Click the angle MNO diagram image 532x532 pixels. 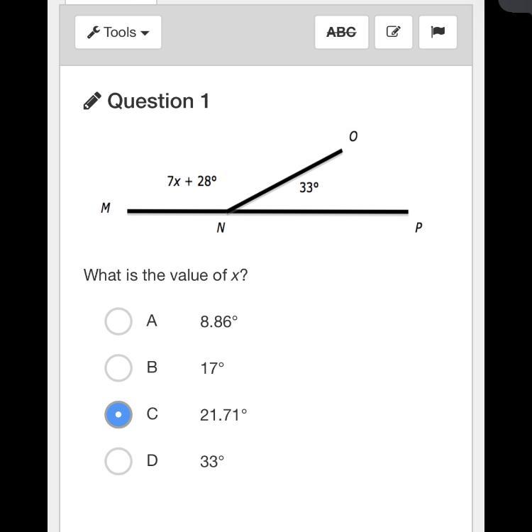pyautogui.click(x=262, y=182)
